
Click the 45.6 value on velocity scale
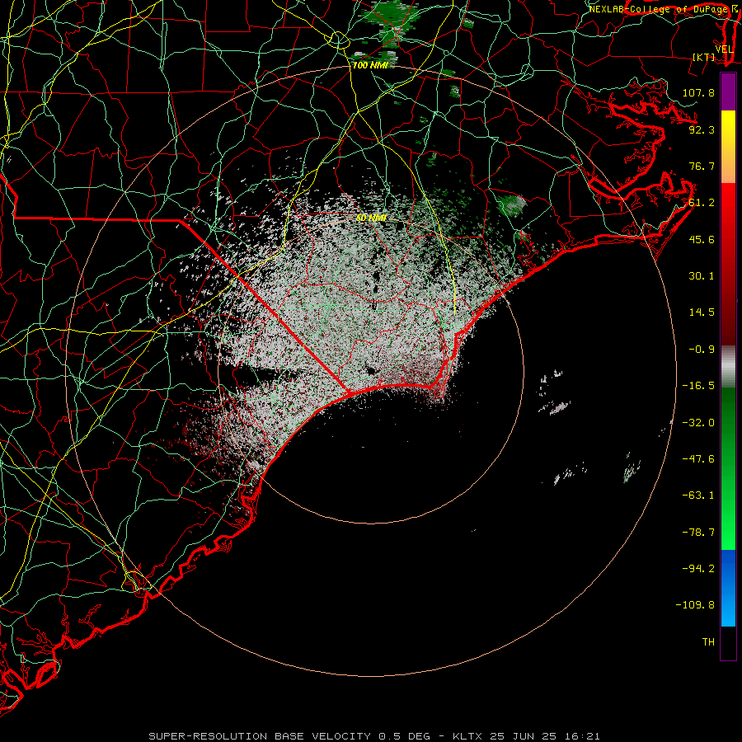tap(702, 239)
